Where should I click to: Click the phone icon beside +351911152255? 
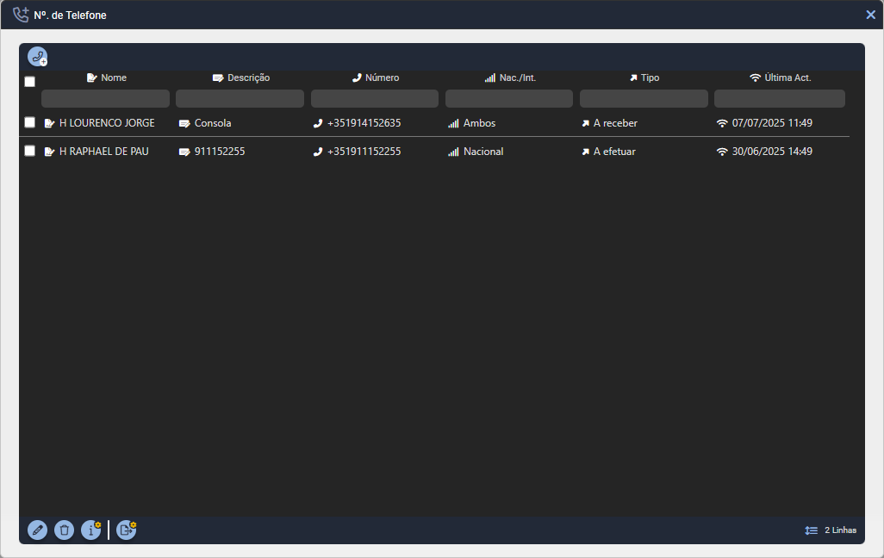[318, 152]
